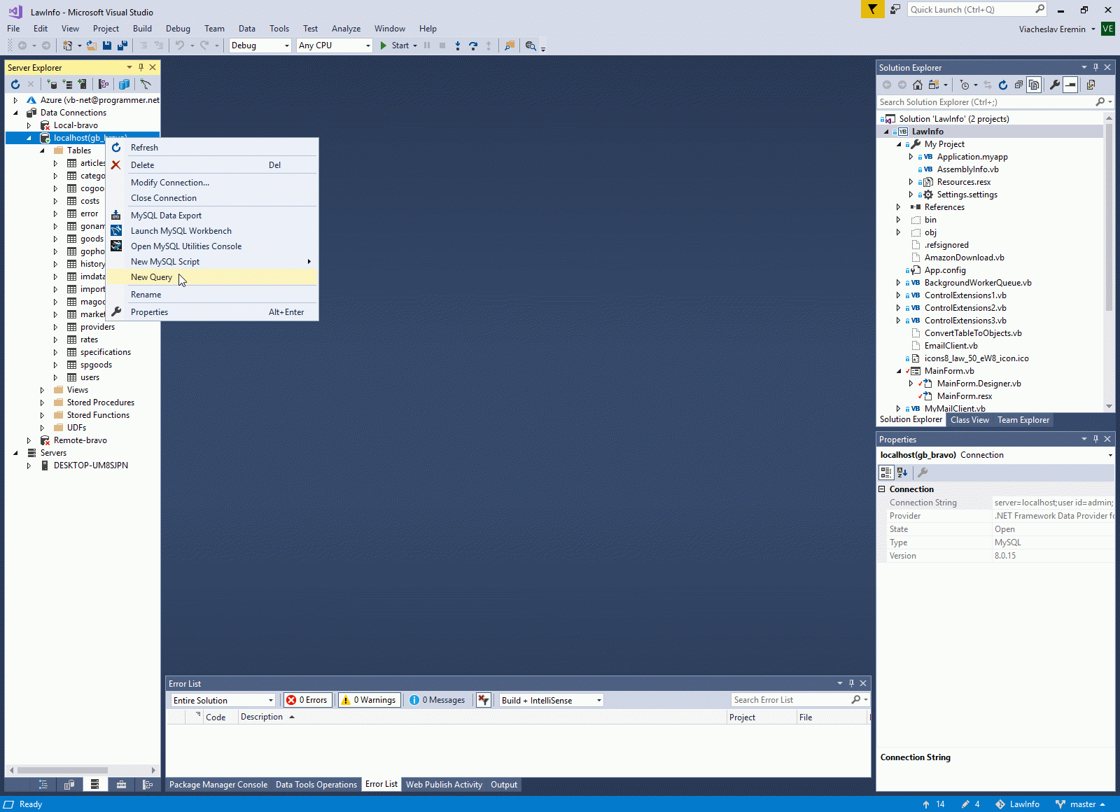Open the Any CPU platform dropdown
Screen dimensions: 1120x812
(334, 45)
